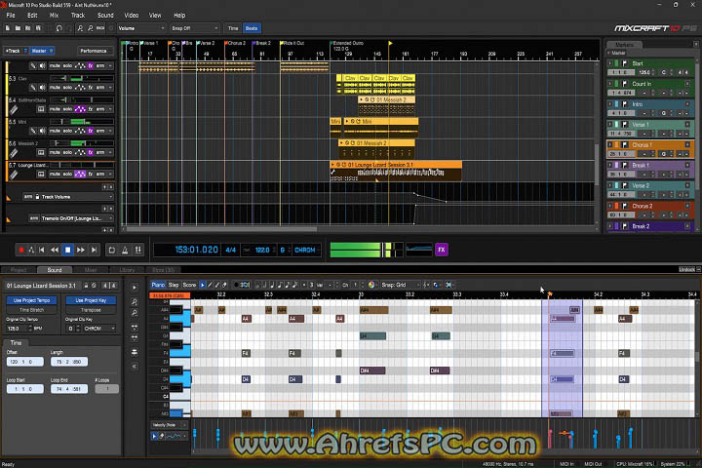Open the Performance dropdown
Viewport: 702px width, 468px height.
click(94, 51)
